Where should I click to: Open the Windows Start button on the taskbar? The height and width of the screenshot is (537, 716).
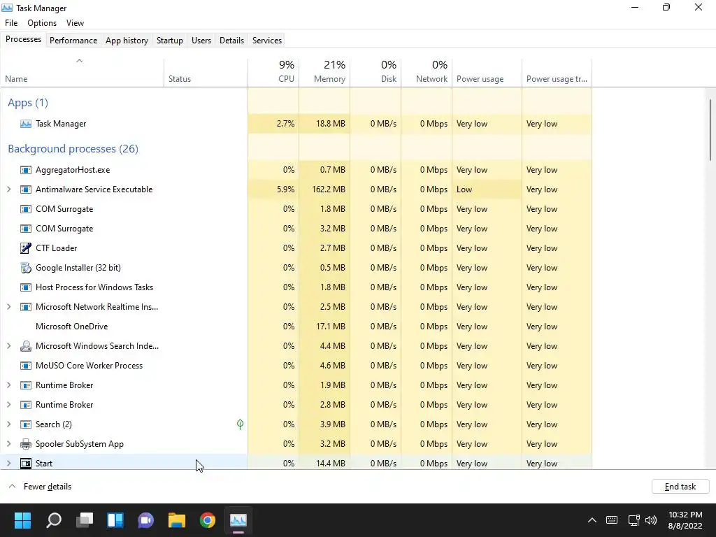click(22, 520)
